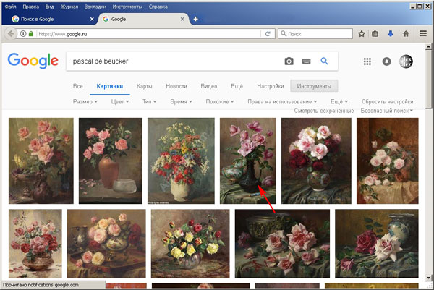Open the painting with dark tall ewer vase

point(247,161)
